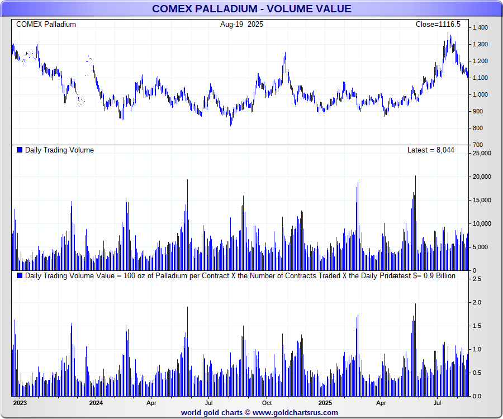Click the '0.9 Billion' latest value text
The width and height of the screenshot is (503, 419).
pyautogui.click(x=439, y=275)
